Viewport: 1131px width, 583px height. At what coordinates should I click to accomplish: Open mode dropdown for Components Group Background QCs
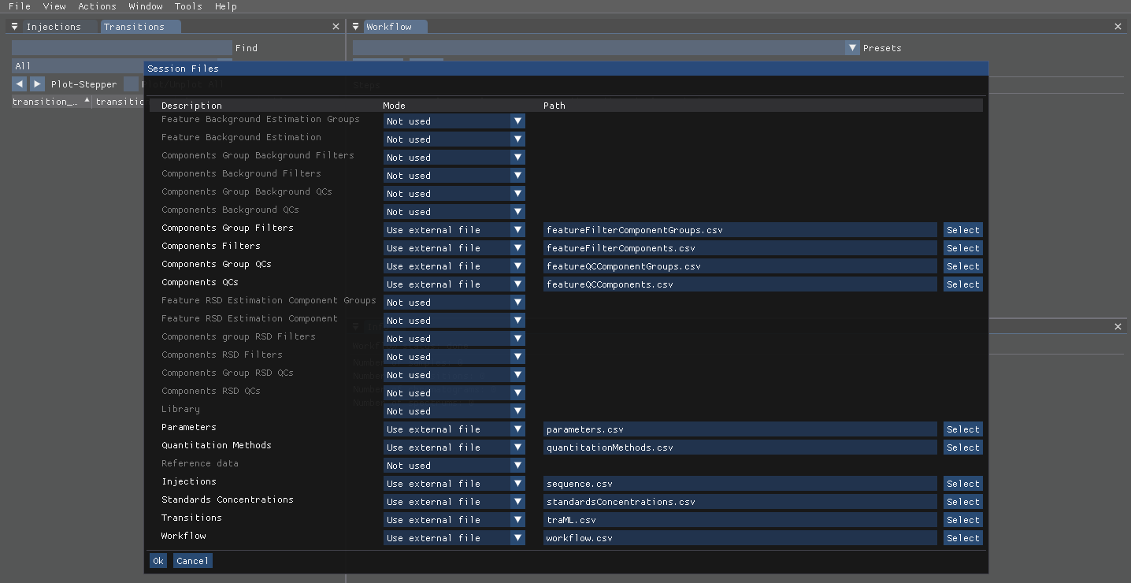coord(454,194)
